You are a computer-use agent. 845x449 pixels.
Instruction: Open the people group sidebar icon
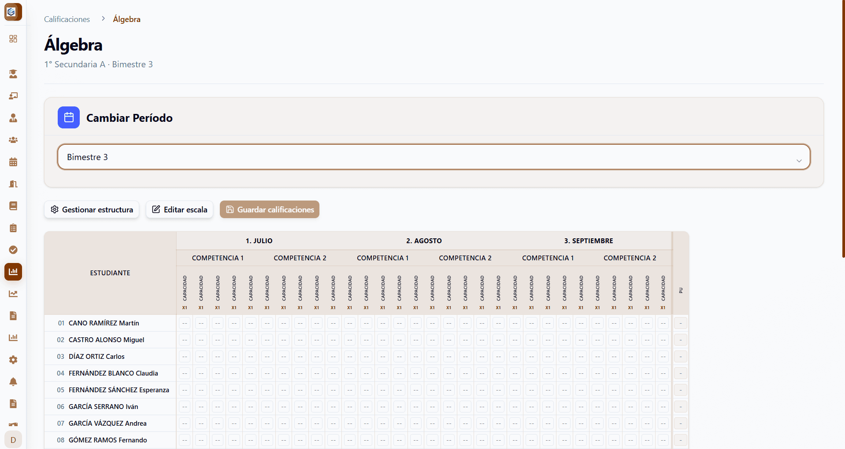coord(13,140)
